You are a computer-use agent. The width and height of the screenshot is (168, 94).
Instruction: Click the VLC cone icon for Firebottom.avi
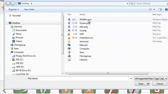69,38
